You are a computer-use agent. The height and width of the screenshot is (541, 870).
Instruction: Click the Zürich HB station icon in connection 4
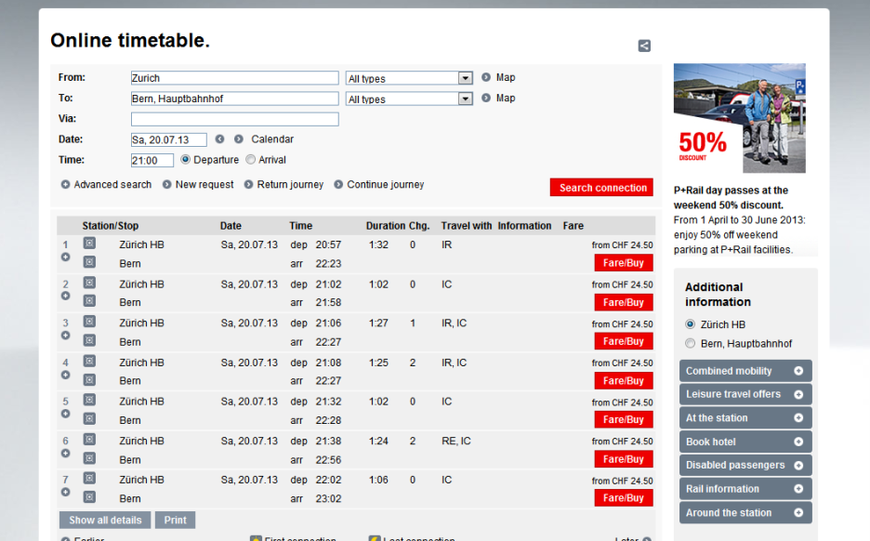(89, 361)
